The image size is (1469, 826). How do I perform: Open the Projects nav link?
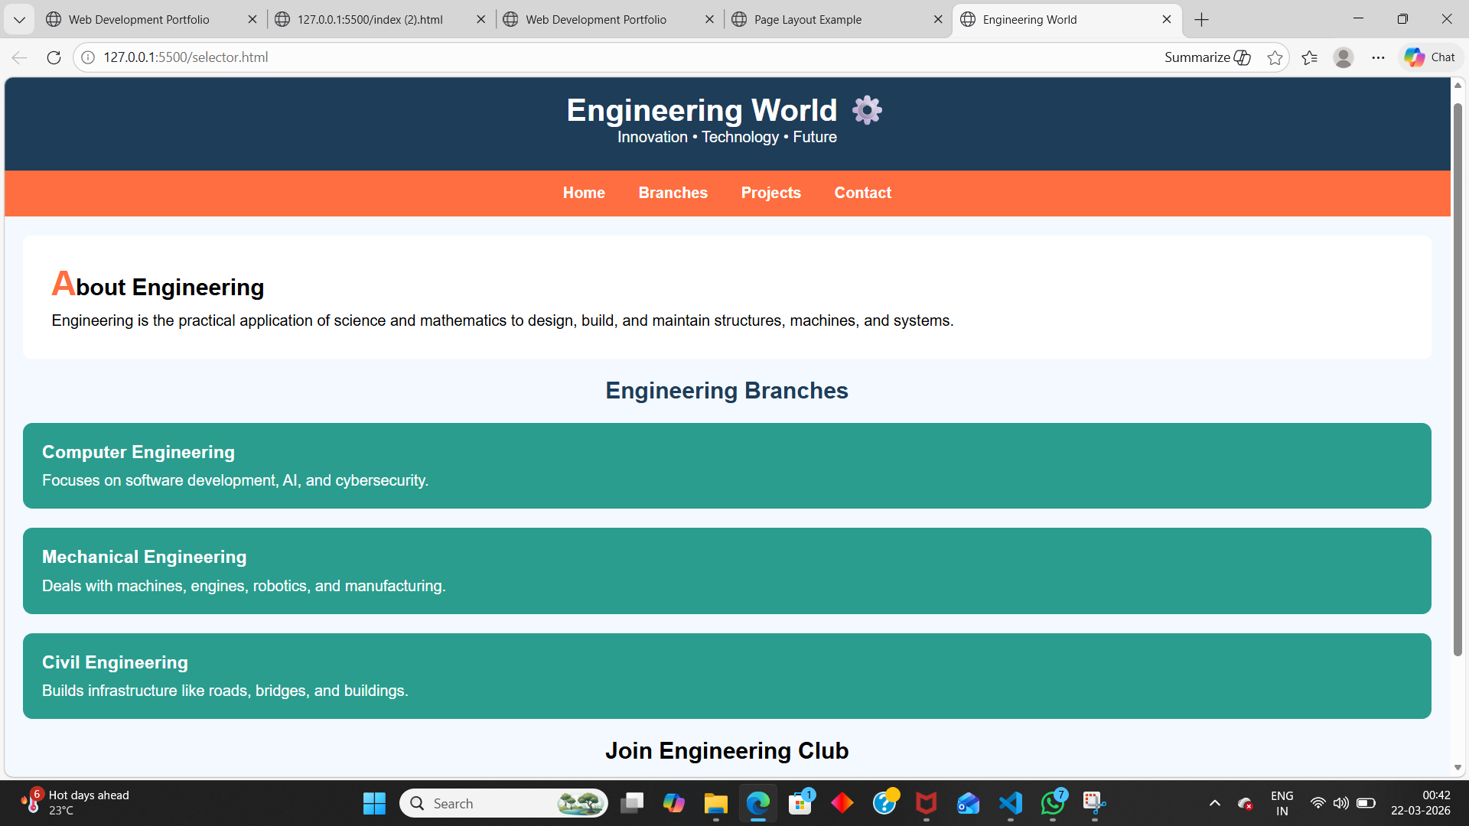[x=770, y=193]
